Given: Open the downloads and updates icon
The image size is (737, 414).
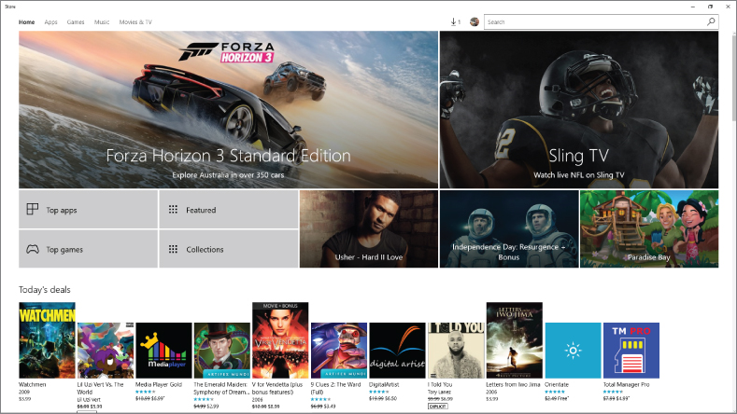Looking at the screenshot, I should pos(455,22).
